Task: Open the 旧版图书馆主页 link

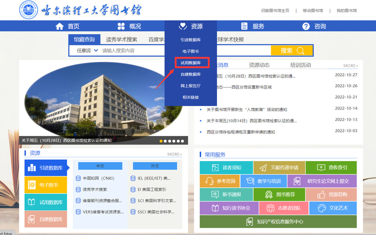Action: (x=275, y=11)
